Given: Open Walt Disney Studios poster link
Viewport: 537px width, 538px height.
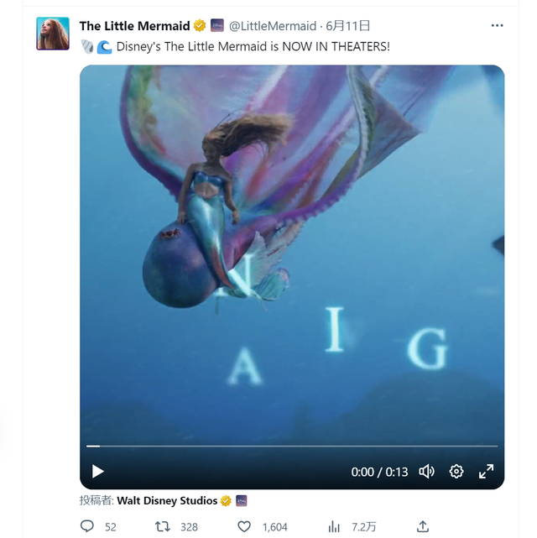Looking at the screenshot, I should click(166, 501).
